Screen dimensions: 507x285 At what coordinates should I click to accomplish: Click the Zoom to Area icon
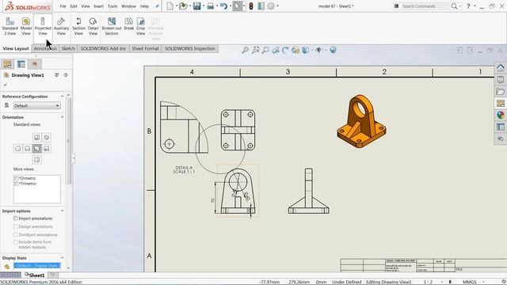tap(255, 50)
